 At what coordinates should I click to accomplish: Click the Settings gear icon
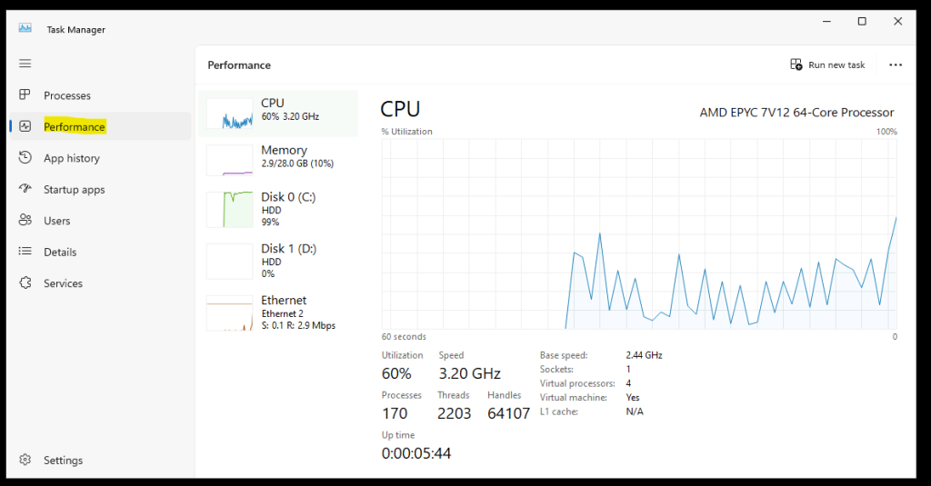25,460
